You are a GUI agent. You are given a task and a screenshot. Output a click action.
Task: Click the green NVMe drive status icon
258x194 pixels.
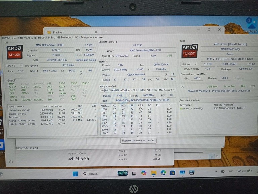(181, 108)
